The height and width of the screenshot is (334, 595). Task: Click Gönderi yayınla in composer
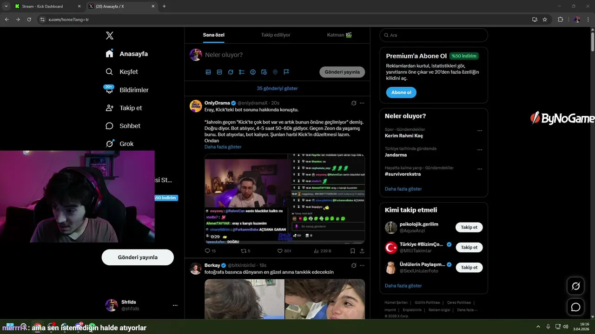[x=342, y=72]
